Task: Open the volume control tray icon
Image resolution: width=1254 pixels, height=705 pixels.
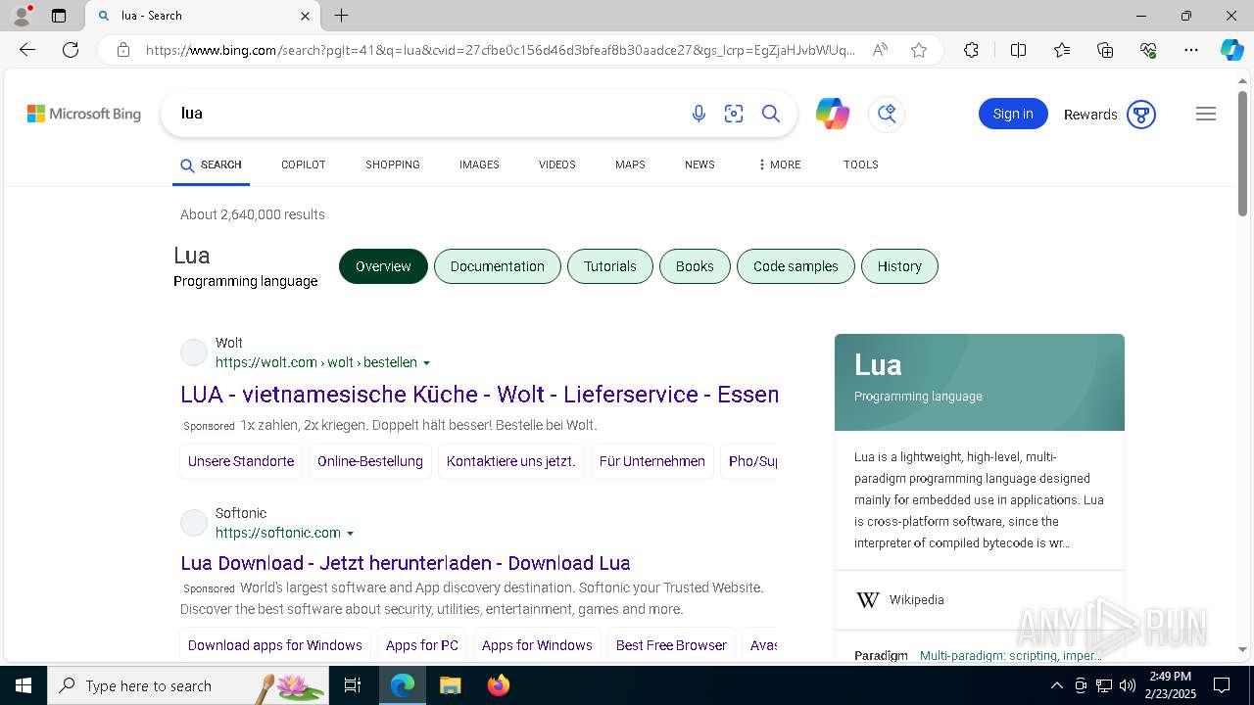Action: tap(1128, 685)
